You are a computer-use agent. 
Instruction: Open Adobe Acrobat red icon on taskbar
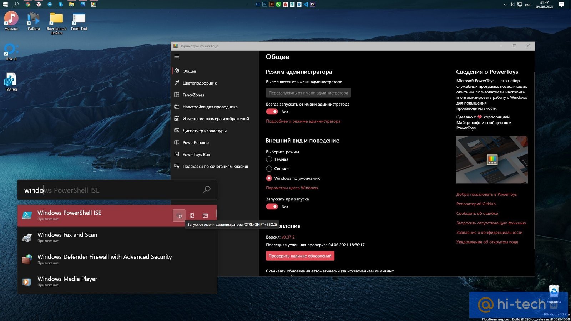click(x=285, y=4)
